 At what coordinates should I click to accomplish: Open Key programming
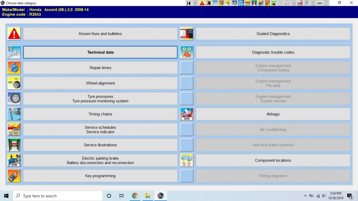pos(100,176)
